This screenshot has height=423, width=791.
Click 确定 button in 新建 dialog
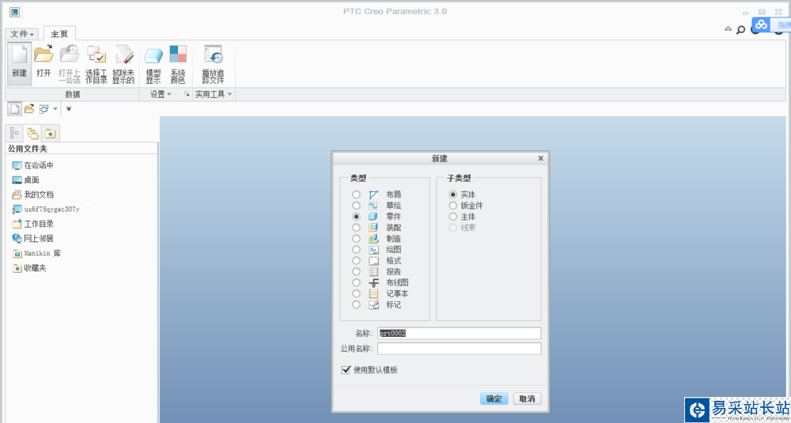494,398
